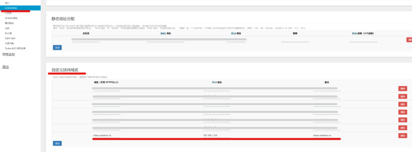Expand the 带宽监控 section

8,55
